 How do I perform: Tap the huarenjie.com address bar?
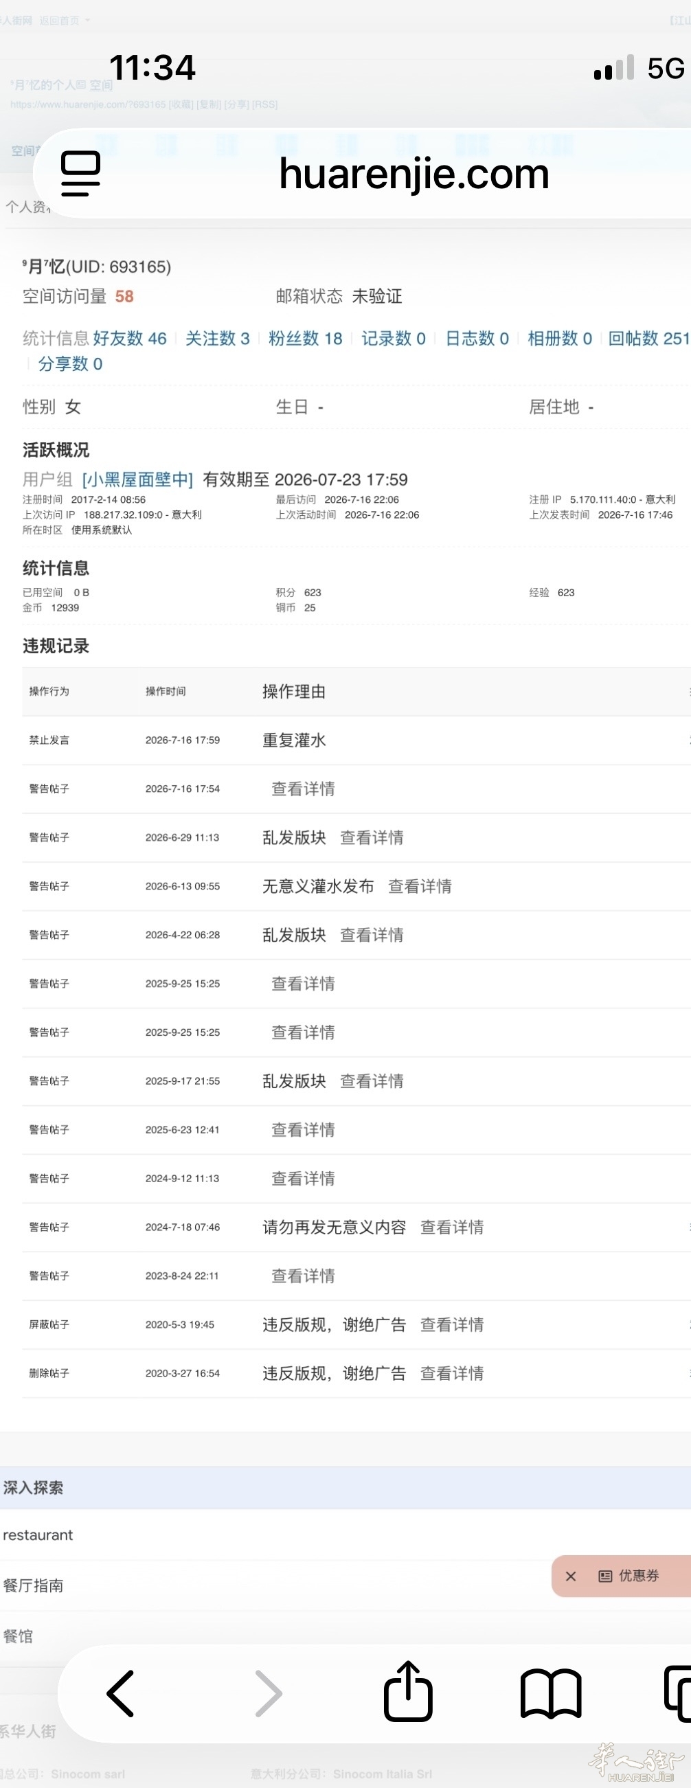point(414,174)
